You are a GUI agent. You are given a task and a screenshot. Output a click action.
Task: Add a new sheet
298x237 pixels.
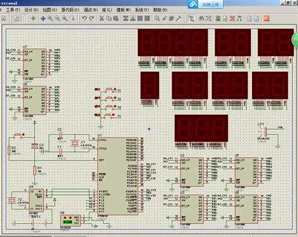pyautogui.click(x=225, y=18)
